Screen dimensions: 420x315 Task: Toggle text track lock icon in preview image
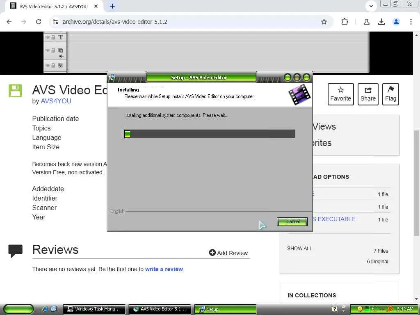click(53, 37)
